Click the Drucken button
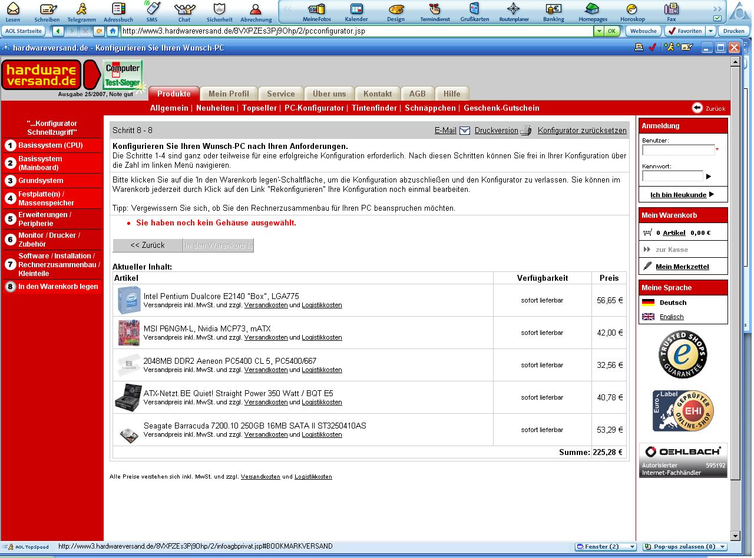Viewport: 754px width, 558px height. [734, 31]
